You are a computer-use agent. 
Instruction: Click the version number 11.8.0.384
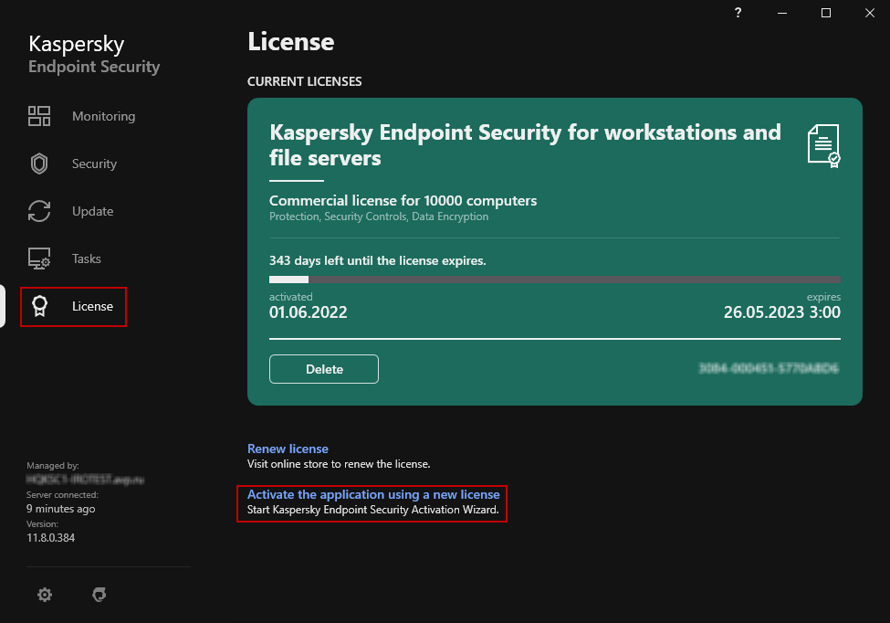(51, 538)
